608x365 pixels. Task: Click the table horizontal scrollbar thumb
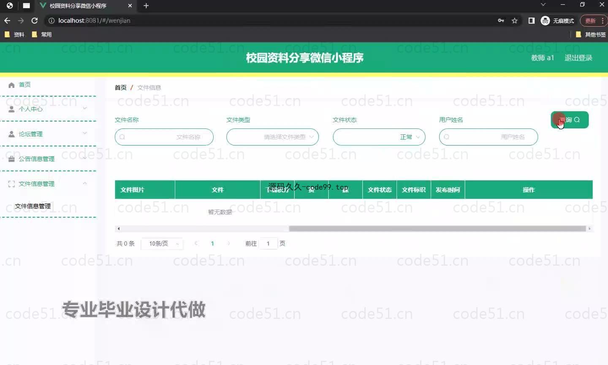pyautogui.click(x=437, y=229)
